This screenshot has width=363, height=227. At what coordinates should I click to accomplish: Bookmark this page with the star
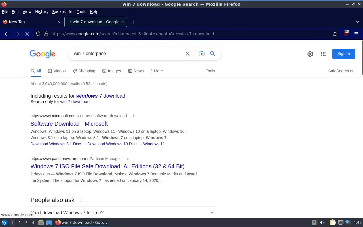(335, 34)
